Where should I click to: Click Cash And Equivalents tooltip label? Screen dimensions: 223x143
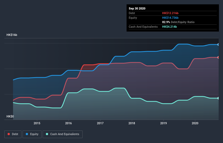[143, 27]
